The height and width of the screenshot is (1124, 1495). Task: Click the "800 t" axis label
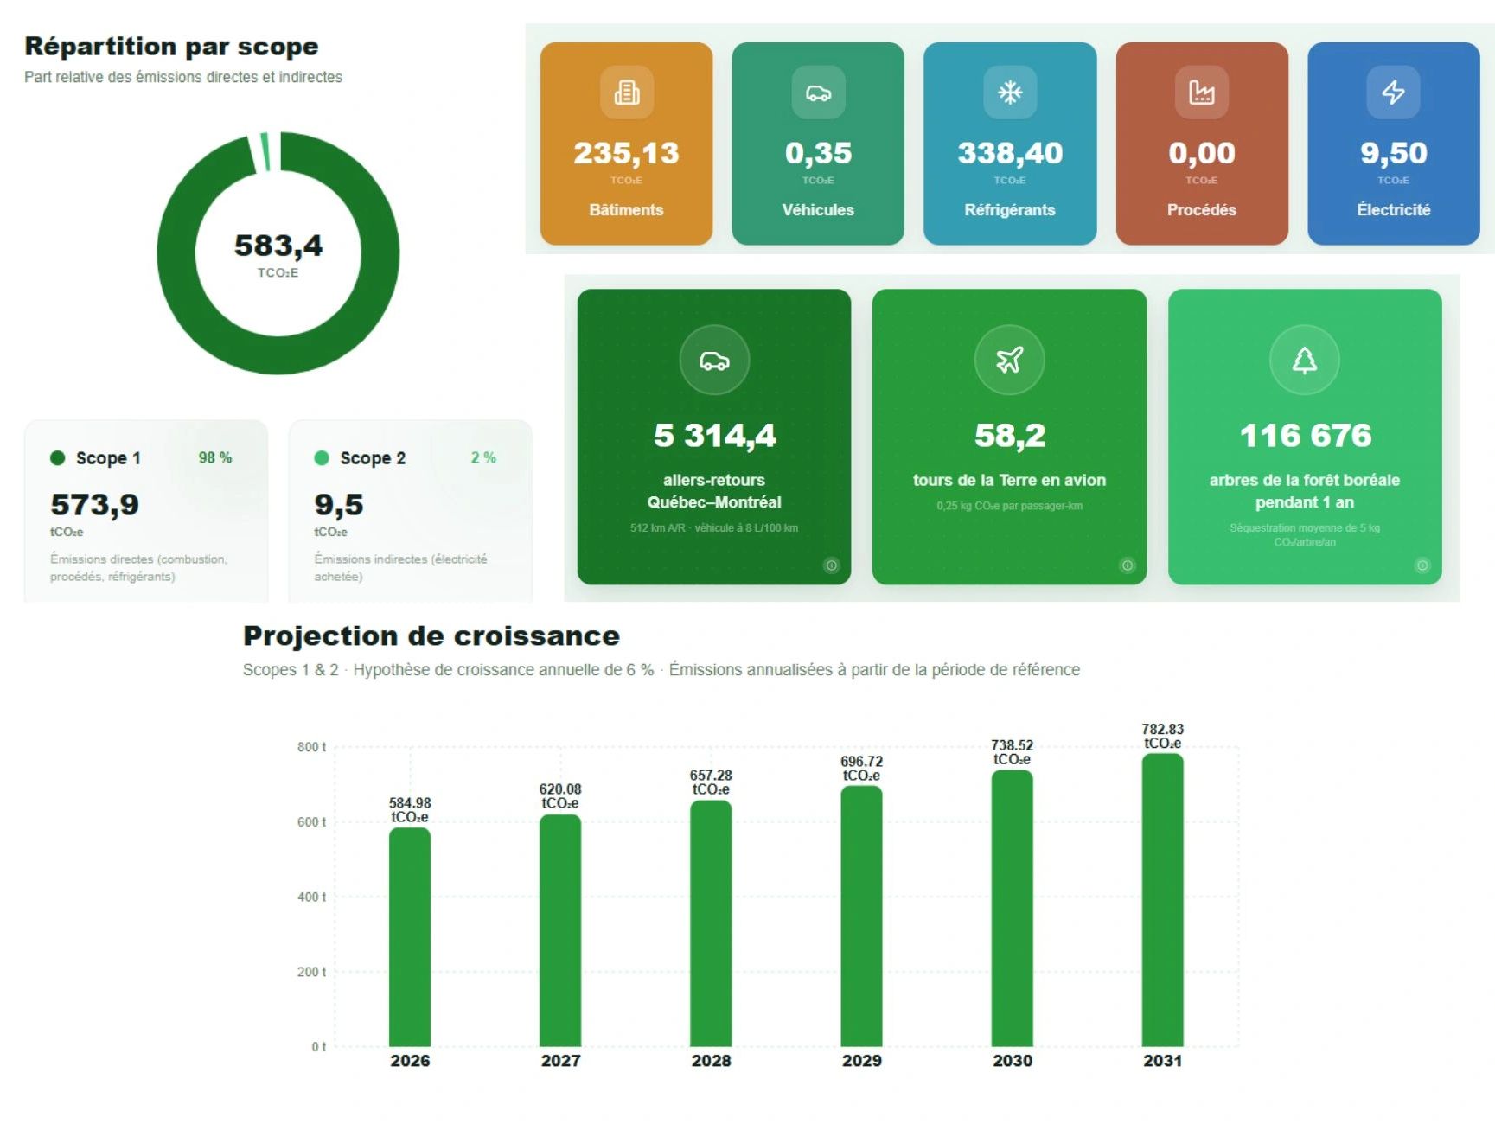click(x=311, y=747)
